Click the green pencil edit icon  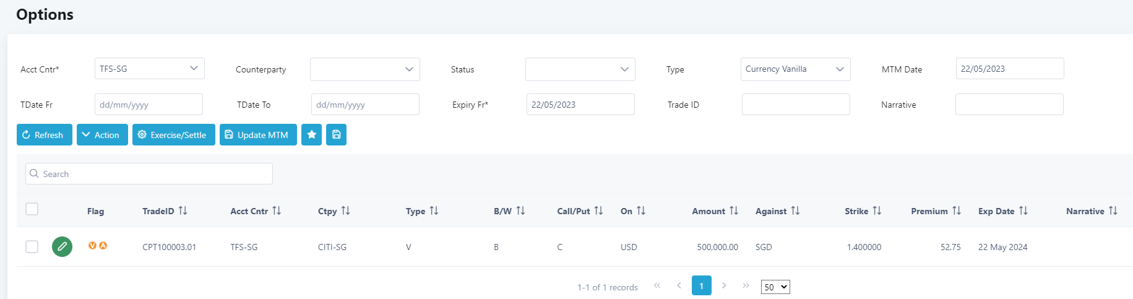62,247
